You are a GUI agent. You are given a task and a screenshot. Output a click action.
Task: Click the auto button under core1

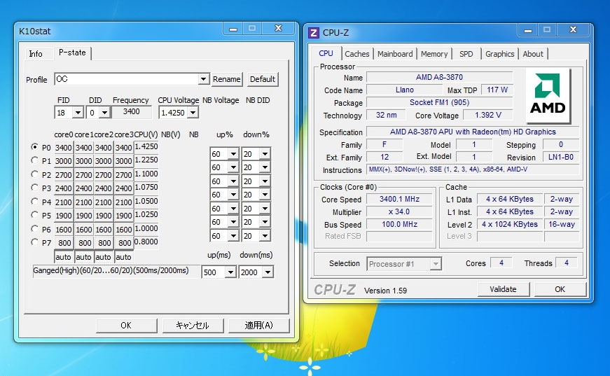(x=83, y=257)
